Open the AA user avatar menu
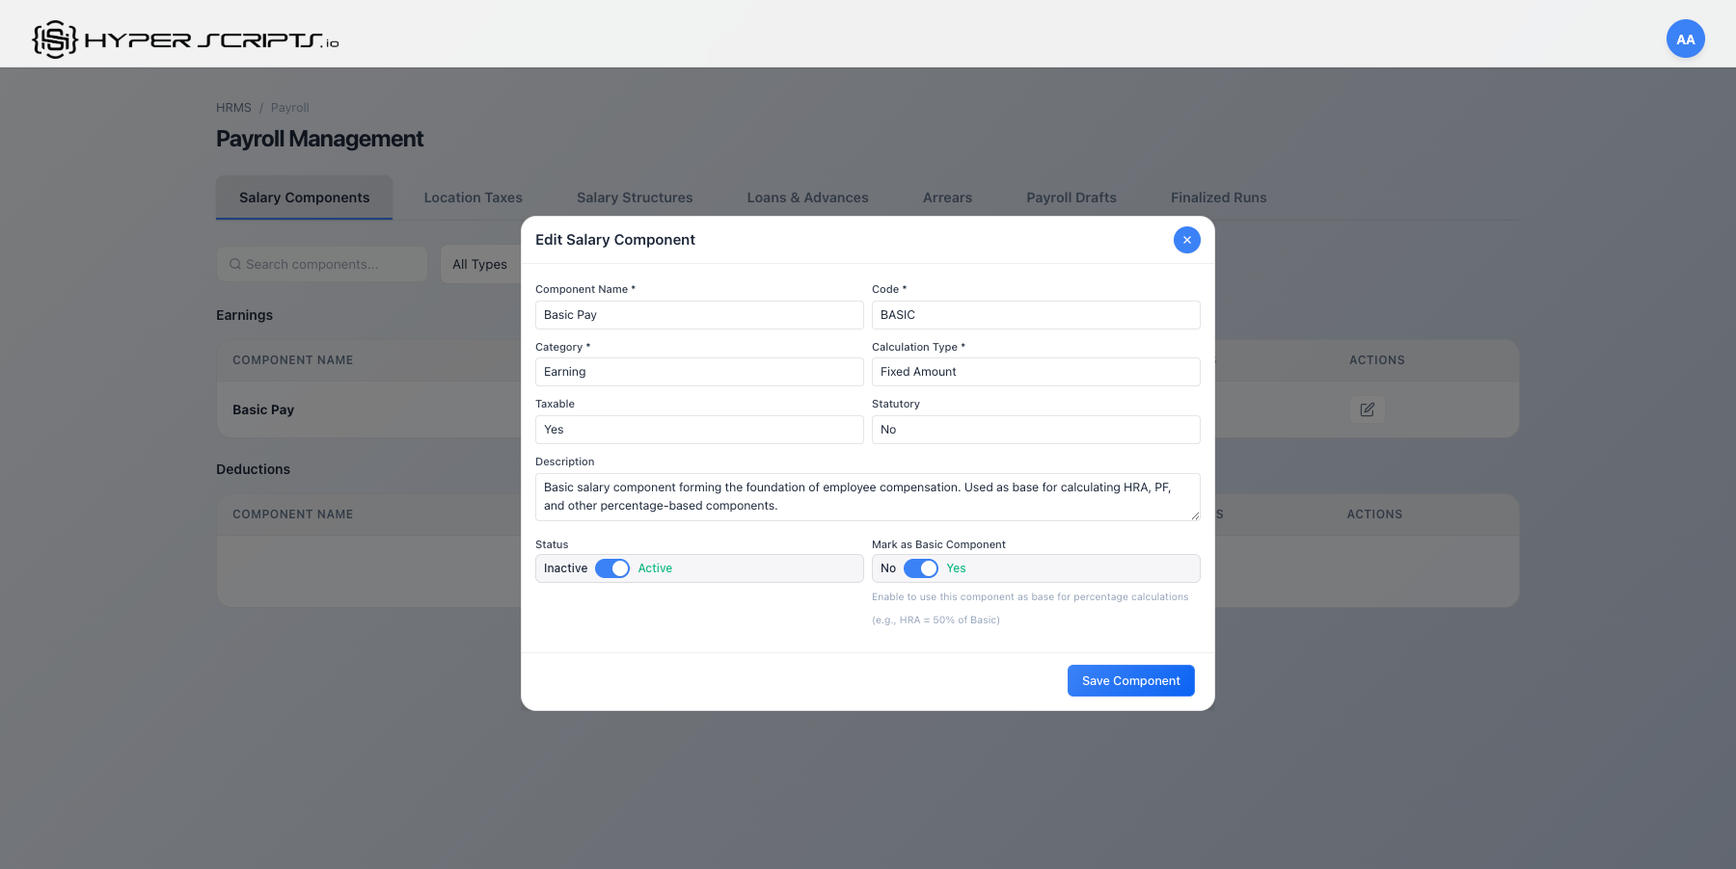Screen dimensions: 1736x869 1685,39
